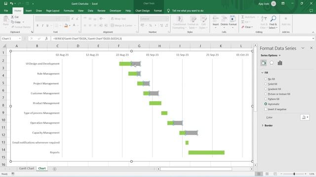Click inside the formula bar SERIES formula
The width and height of the screenshot is (316, 177).
pyautogui.click(x=88, y=38)
